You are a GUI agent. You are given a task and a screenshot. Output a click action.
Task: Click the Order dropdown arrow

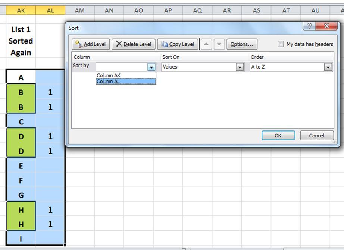click(328, 66)
